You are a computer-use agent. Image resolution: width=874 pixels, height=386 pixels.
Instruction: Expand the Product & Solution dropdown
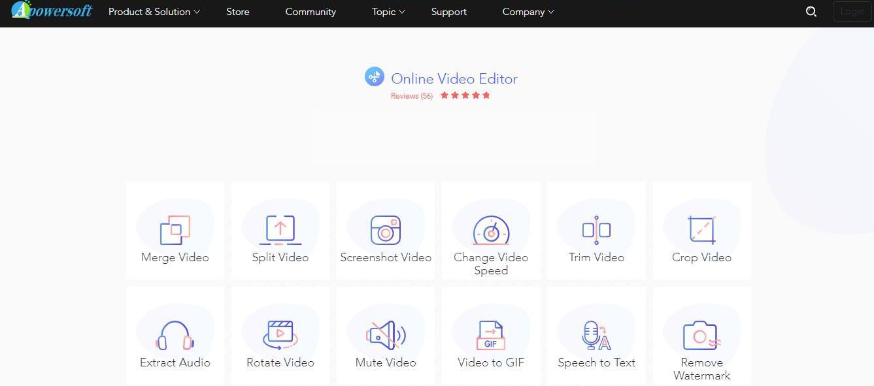click(154, 11)
